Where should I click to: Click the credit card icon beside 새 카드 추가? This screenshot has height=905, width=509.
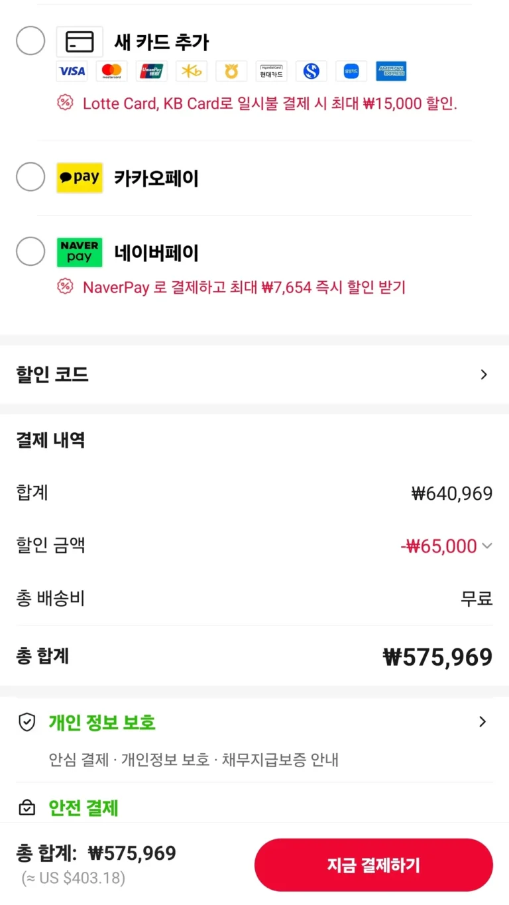[80, 42]
